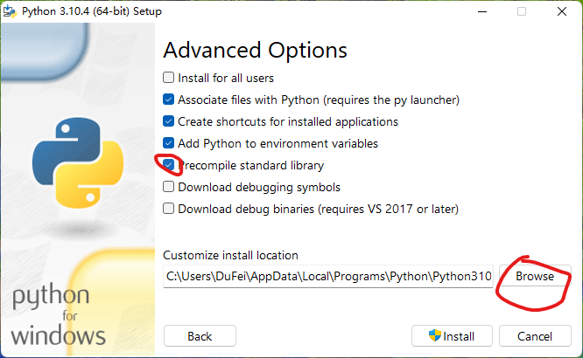Go Back to previous setup page
This screenshot has height=358, width=583.
coord(200,336)
